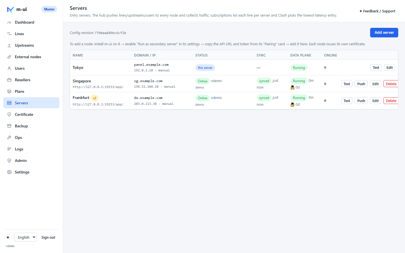Open the Feedback / Support link

[377, 11]
